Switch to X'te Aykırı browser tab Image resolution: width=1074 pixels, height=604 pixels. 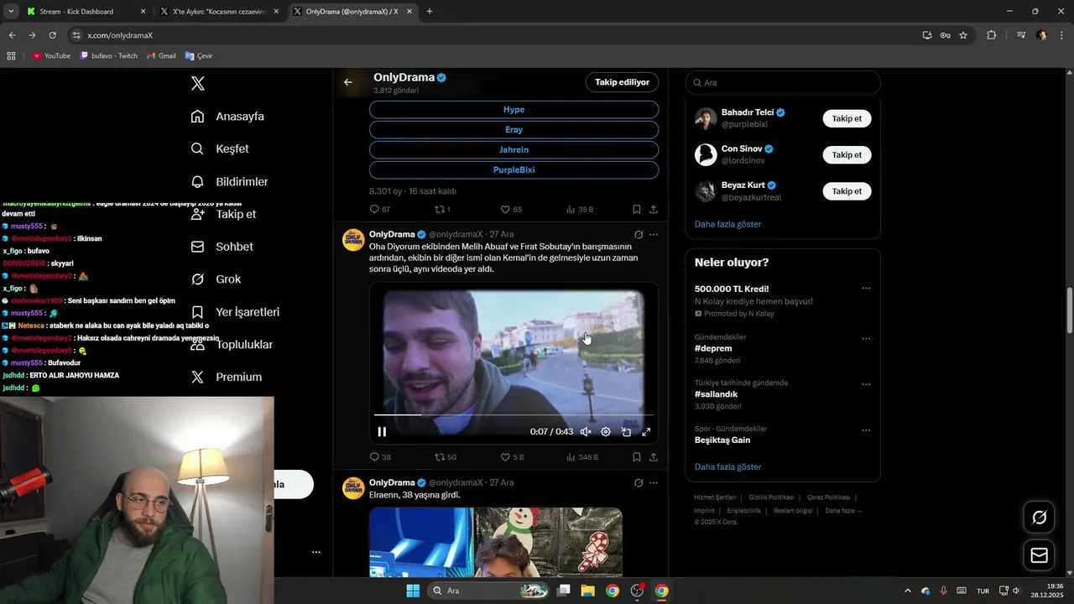coord(218,12)
